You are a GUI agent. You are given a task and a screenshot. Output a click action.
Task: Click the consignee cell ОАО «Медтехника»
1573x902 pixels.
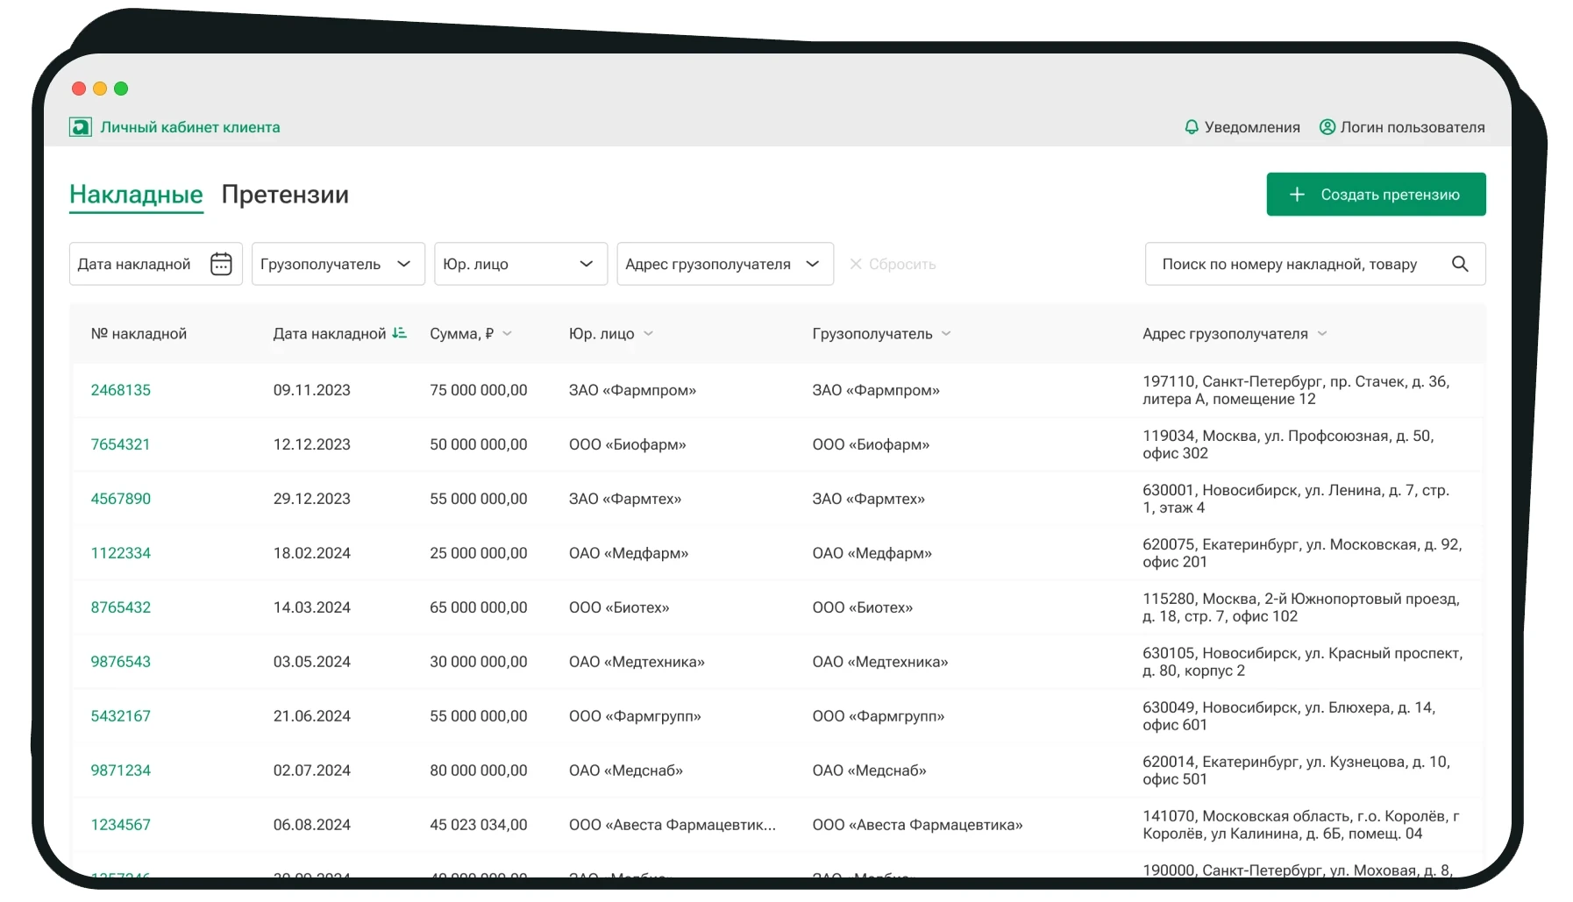coord(880,662)
